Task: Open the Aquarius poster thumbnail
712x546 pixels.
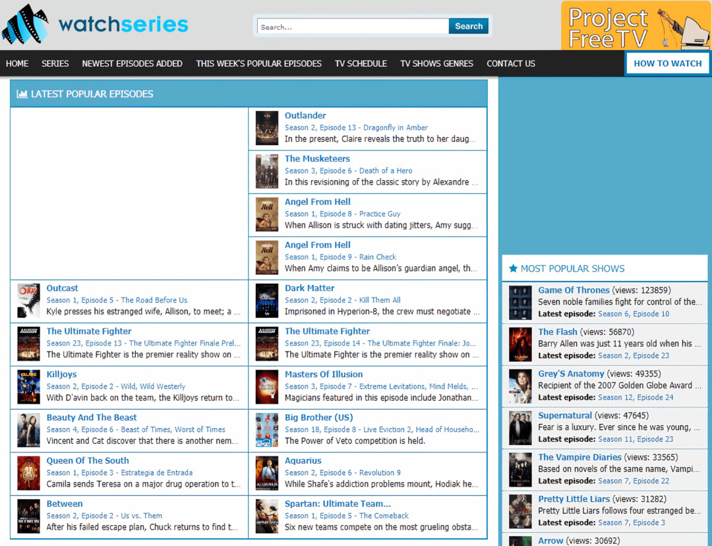Action: click(x=267, y=473)
